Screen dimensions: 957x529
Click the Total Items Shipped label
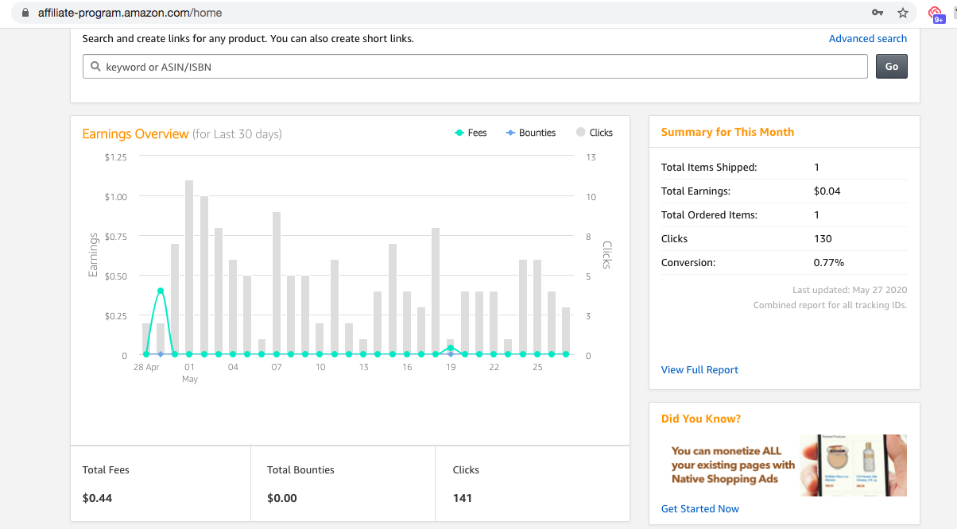coord(709,167)
